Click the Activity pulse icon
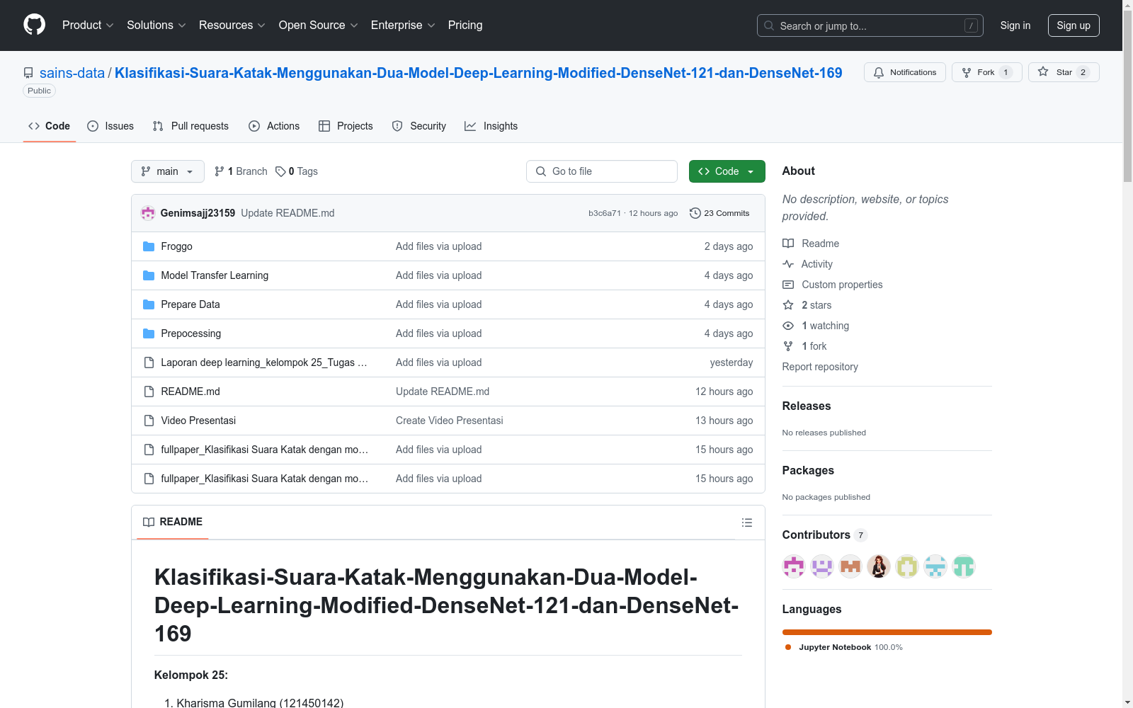The width and height of the screenshot is (1133, 708). click(788, 264)
